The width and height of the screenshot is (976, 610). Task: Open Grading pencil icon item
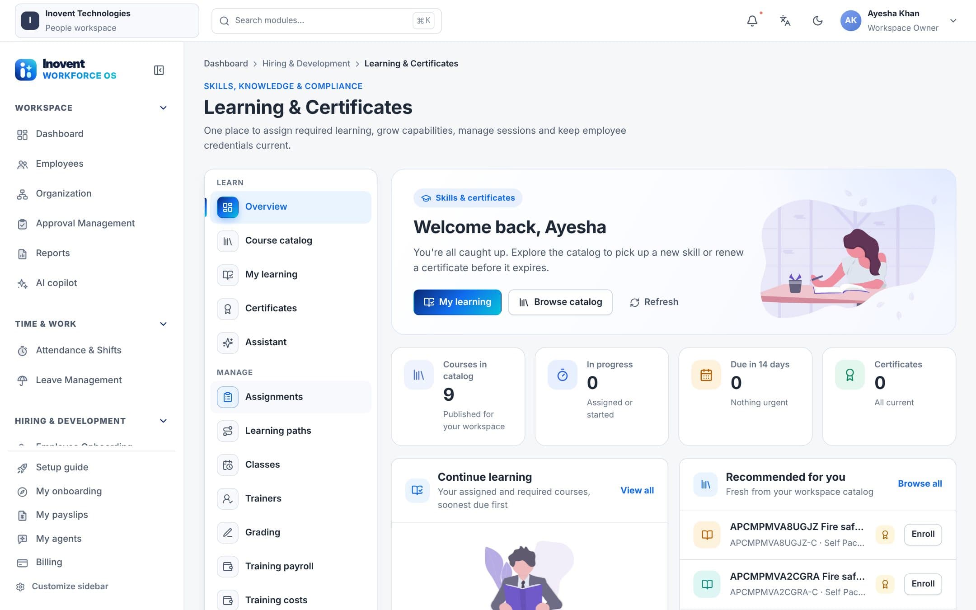[227, 533]
